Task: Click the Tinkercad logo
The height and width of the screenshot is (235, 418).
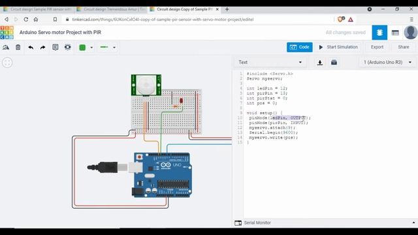Action: 7,33
